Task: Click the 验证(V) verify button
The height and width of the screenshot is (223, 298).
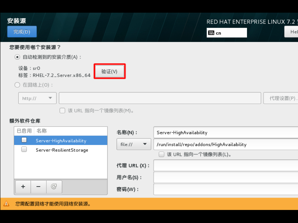Action: click(x=110, y=71)
